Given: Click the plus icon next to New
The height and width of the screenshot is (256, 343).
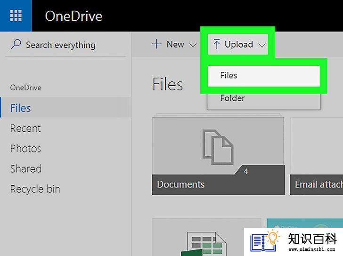Looking at the screenshot, I should pyautogui.click(x=156, y=44).
